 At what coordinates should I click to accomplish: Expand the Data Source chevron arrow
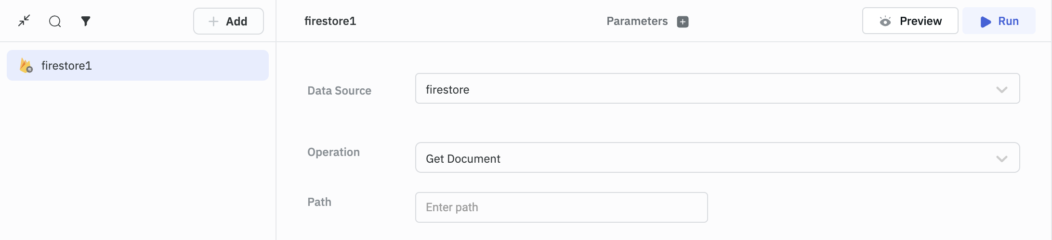coord(1002,90)
